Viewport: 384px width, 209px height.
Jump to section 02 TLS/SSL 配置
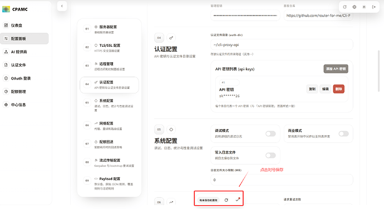pos(109,47)
